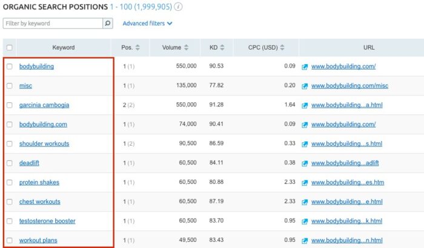Screen dimensions: 424x248
Task: Open the info icon next to Organic Search Positions
Action: [178, 7]
